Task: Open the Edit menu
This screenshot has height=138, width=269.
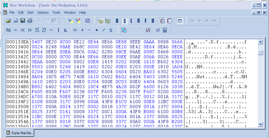Action: [x=21, y=12]
